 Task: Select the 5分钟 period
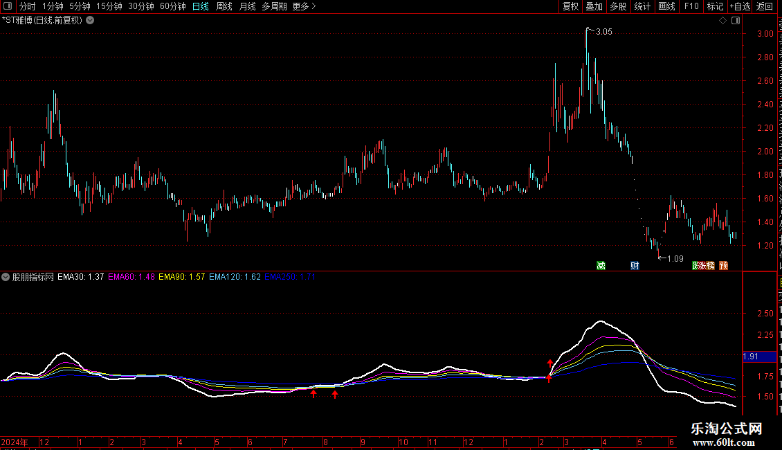coord(80,6)
